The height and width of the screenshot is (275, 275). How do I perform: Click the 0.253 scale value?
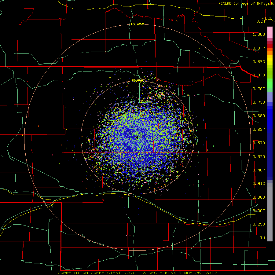259,224
